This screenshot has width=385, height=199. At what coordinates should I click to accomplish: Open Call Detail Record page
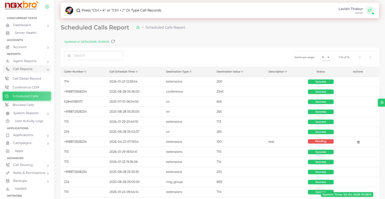point(27,78)
